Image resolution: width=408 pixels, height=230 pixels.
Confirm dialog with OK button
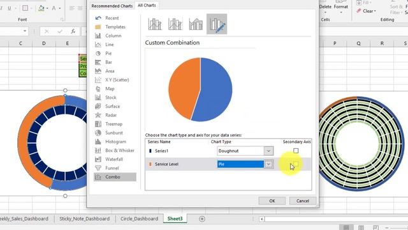tap(272, 201)
